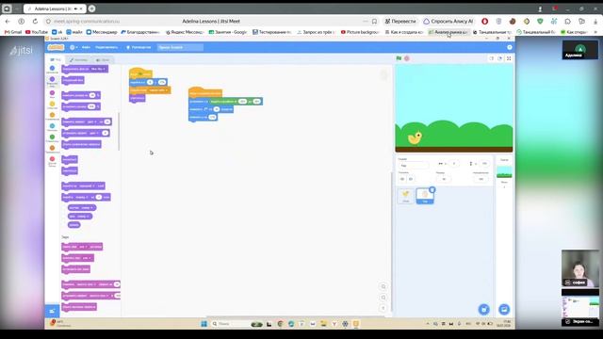Screen dimensions: 603x339
Task: Select the Sound blocks category
Action: pos(53,94)
